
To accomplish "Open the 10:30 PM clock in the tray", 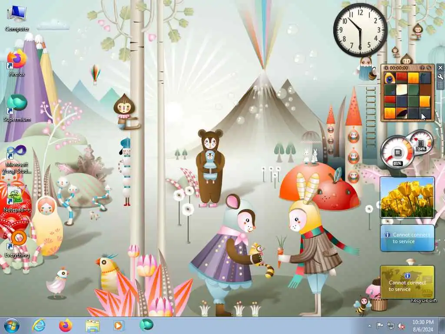I will 423,326.
